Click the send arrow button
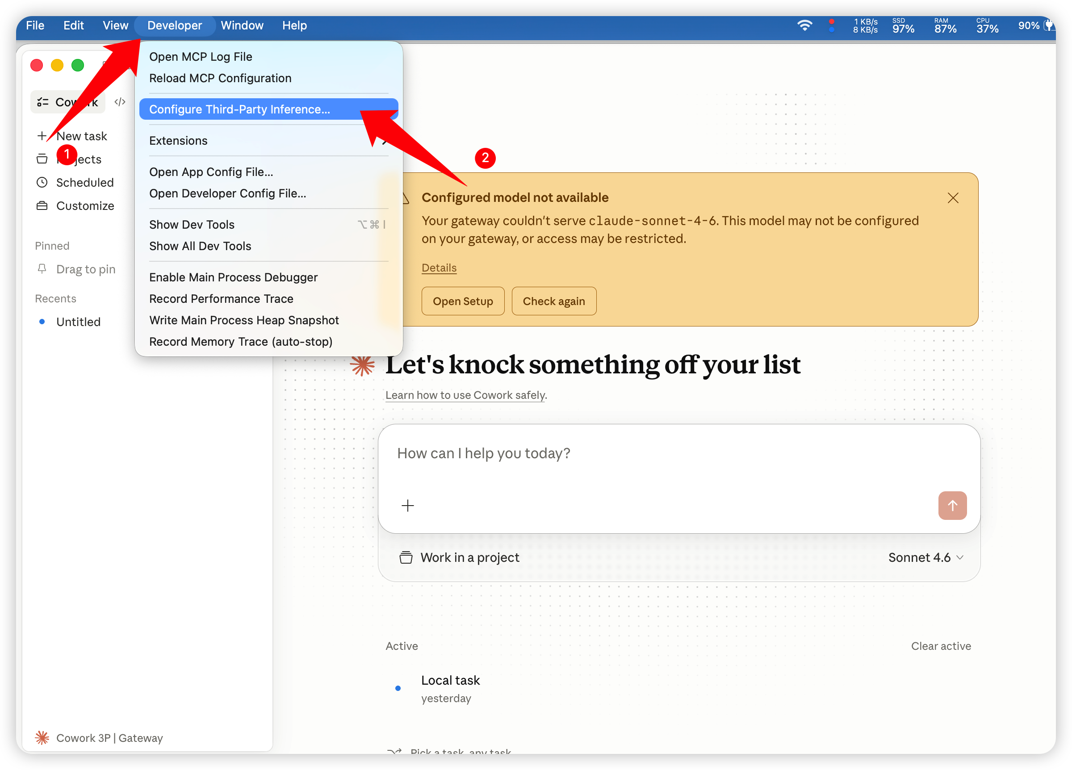 pyautogui.click(x=952, y=506)
